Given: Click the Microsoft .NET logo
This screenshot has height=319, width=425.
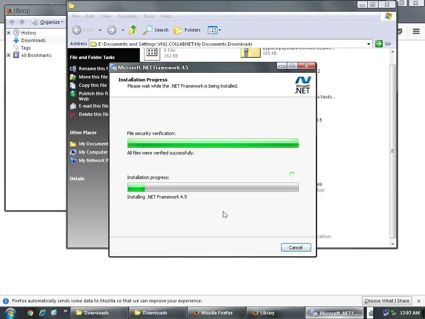Looking at the screenshot, I should [x=303, y=85].
